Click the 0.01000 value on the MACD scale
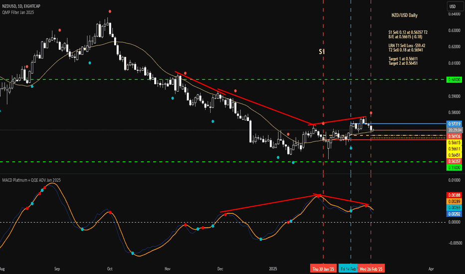 [455, 180]
